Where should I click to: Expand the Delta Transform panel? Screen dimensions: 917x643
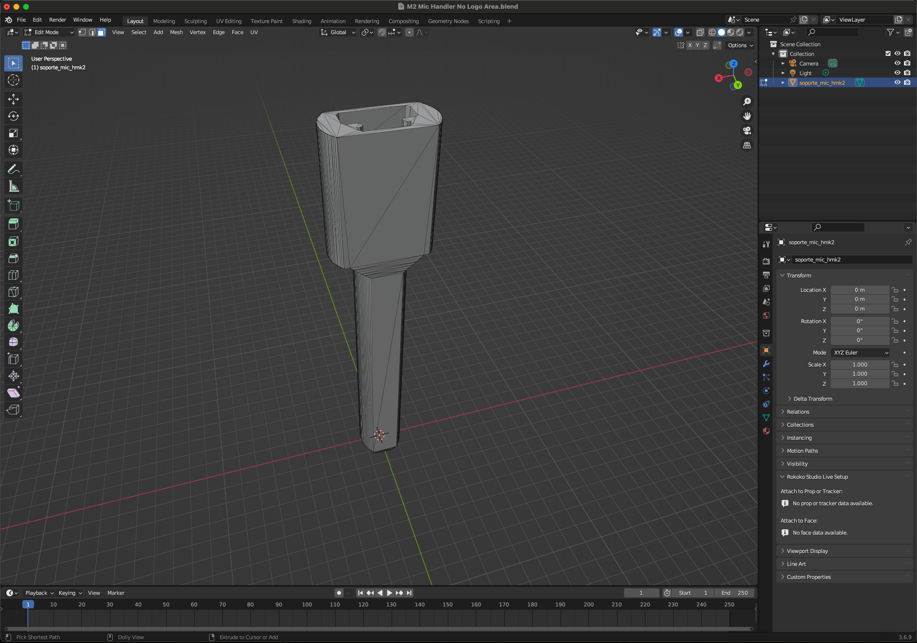[x=812, y=399]
